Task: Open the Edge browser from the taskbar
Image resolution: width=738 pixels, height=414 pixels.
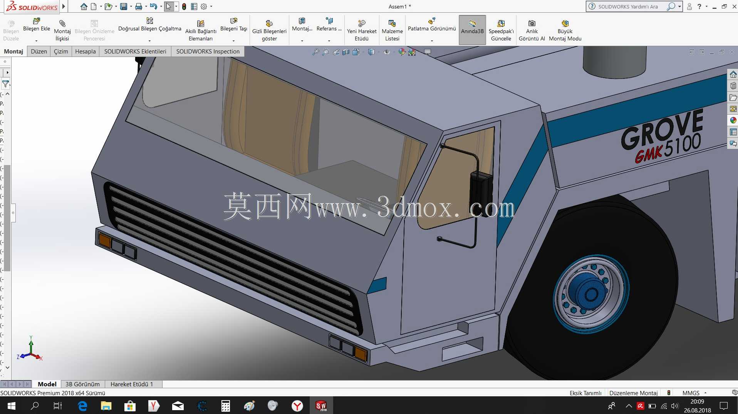Action: point(82,406)
